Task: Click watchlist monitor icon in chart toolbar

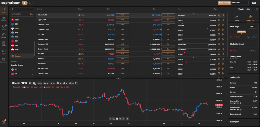Action: pos(34,83)
